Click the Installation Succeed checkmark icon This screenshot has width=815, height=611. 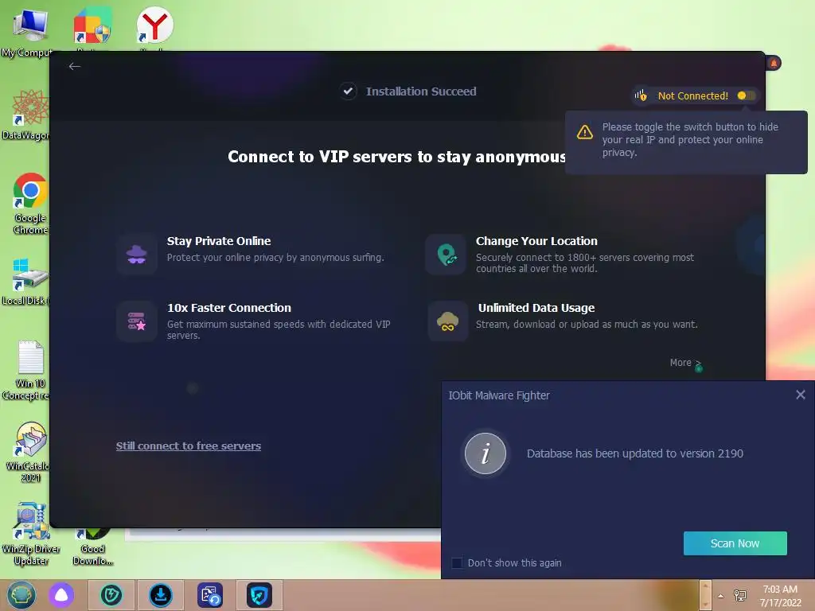coord(349,91)
